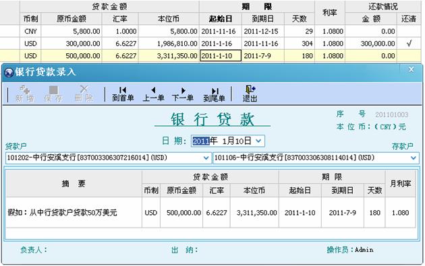425x266 pixels.
Task: Click the 汇率 column header in background table
Action: (x=120, y=19)
